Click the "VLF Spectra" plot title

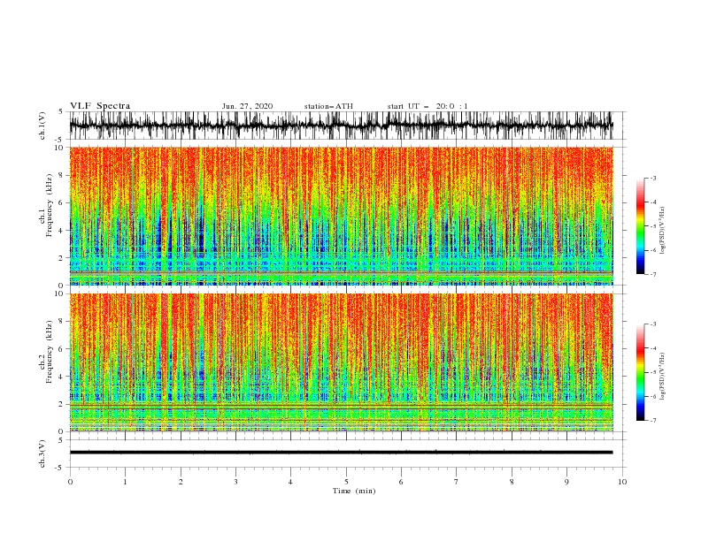[x=100, y=106]
